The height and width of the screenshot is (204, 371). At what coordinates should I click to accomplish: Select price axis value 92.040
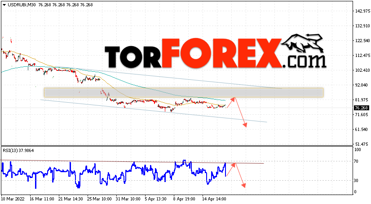click(x=362, y=85)
